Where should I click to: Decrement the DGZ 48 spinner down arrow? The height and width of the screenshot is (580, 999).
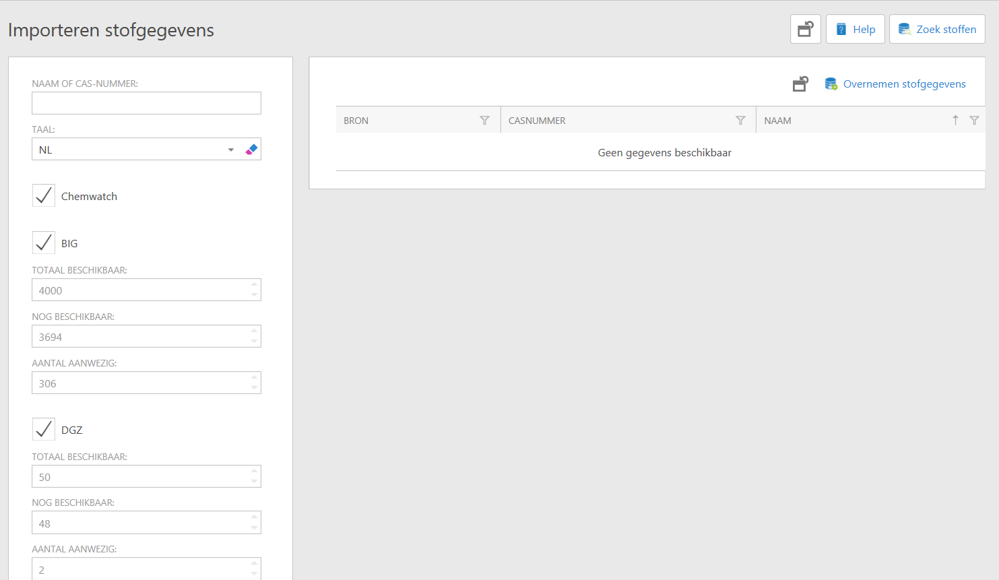point(254,528)
